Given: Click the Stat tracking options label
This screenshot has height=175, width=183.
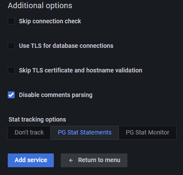Looking at the screenshot, I should tap(37, 119).
